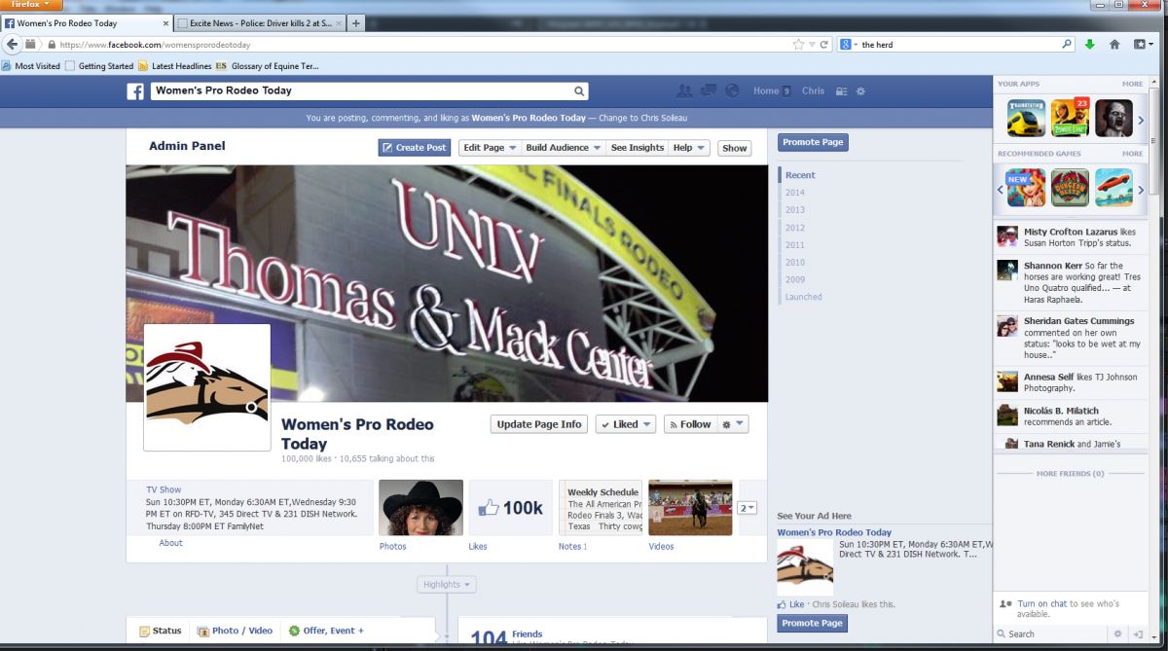Image resolution: width=1168 pixels, height=651 pixels.
Task: Open the friend requests icon
Action: (x=684, y=90)
